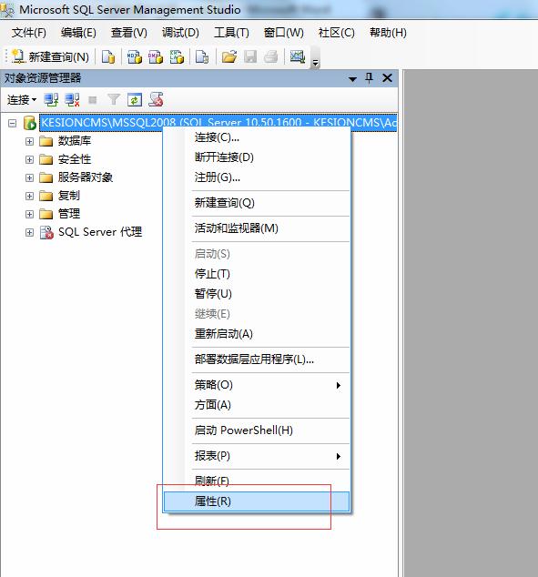Select the 数据库 tree item
This screenshot has width=538, height=577.
click(75, 141)
